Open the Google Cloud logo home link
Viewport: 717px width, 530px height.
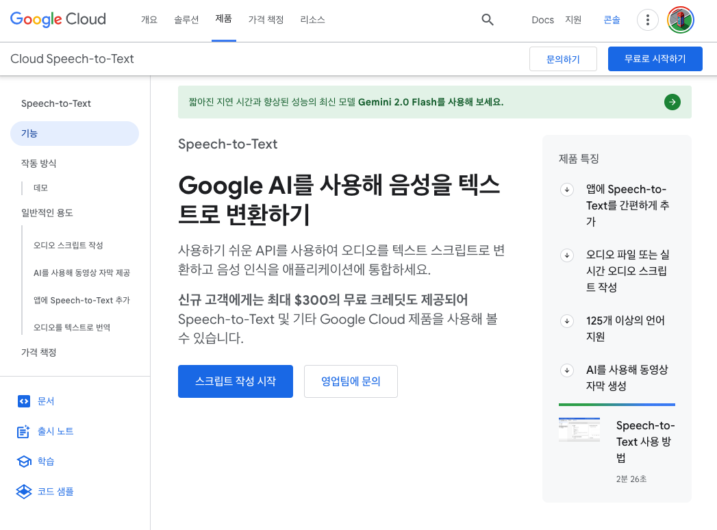(x=58, y=19)
